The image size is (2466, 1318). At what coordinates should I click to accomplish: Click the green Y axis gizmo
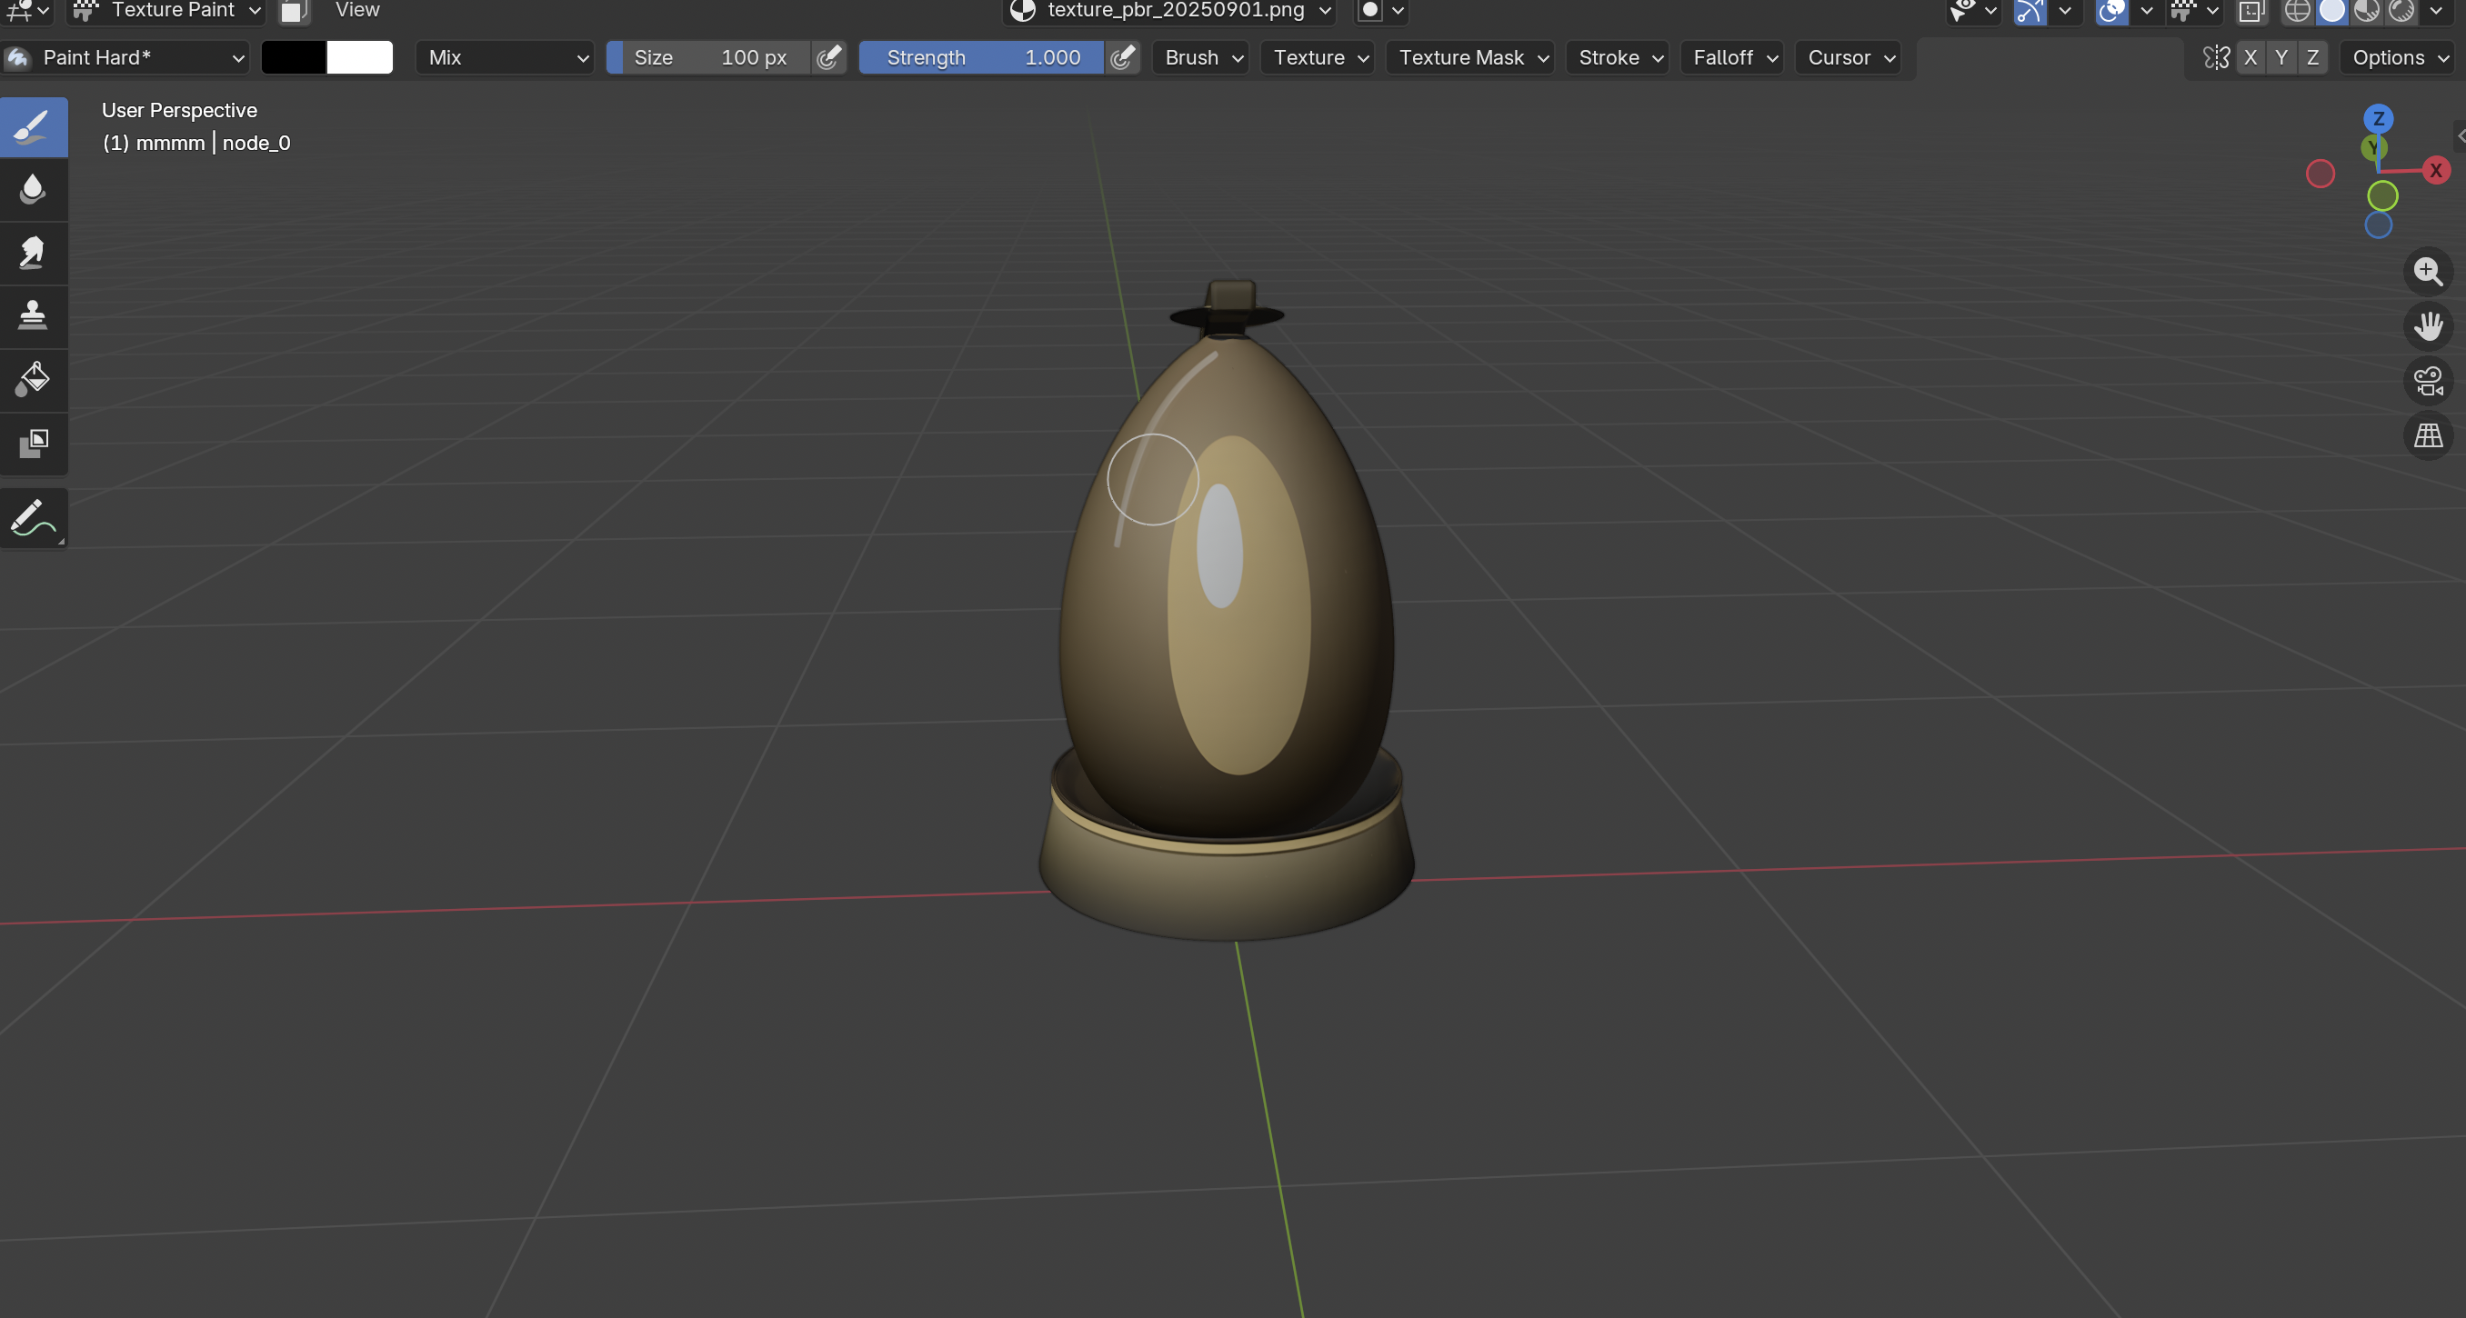2372,147
